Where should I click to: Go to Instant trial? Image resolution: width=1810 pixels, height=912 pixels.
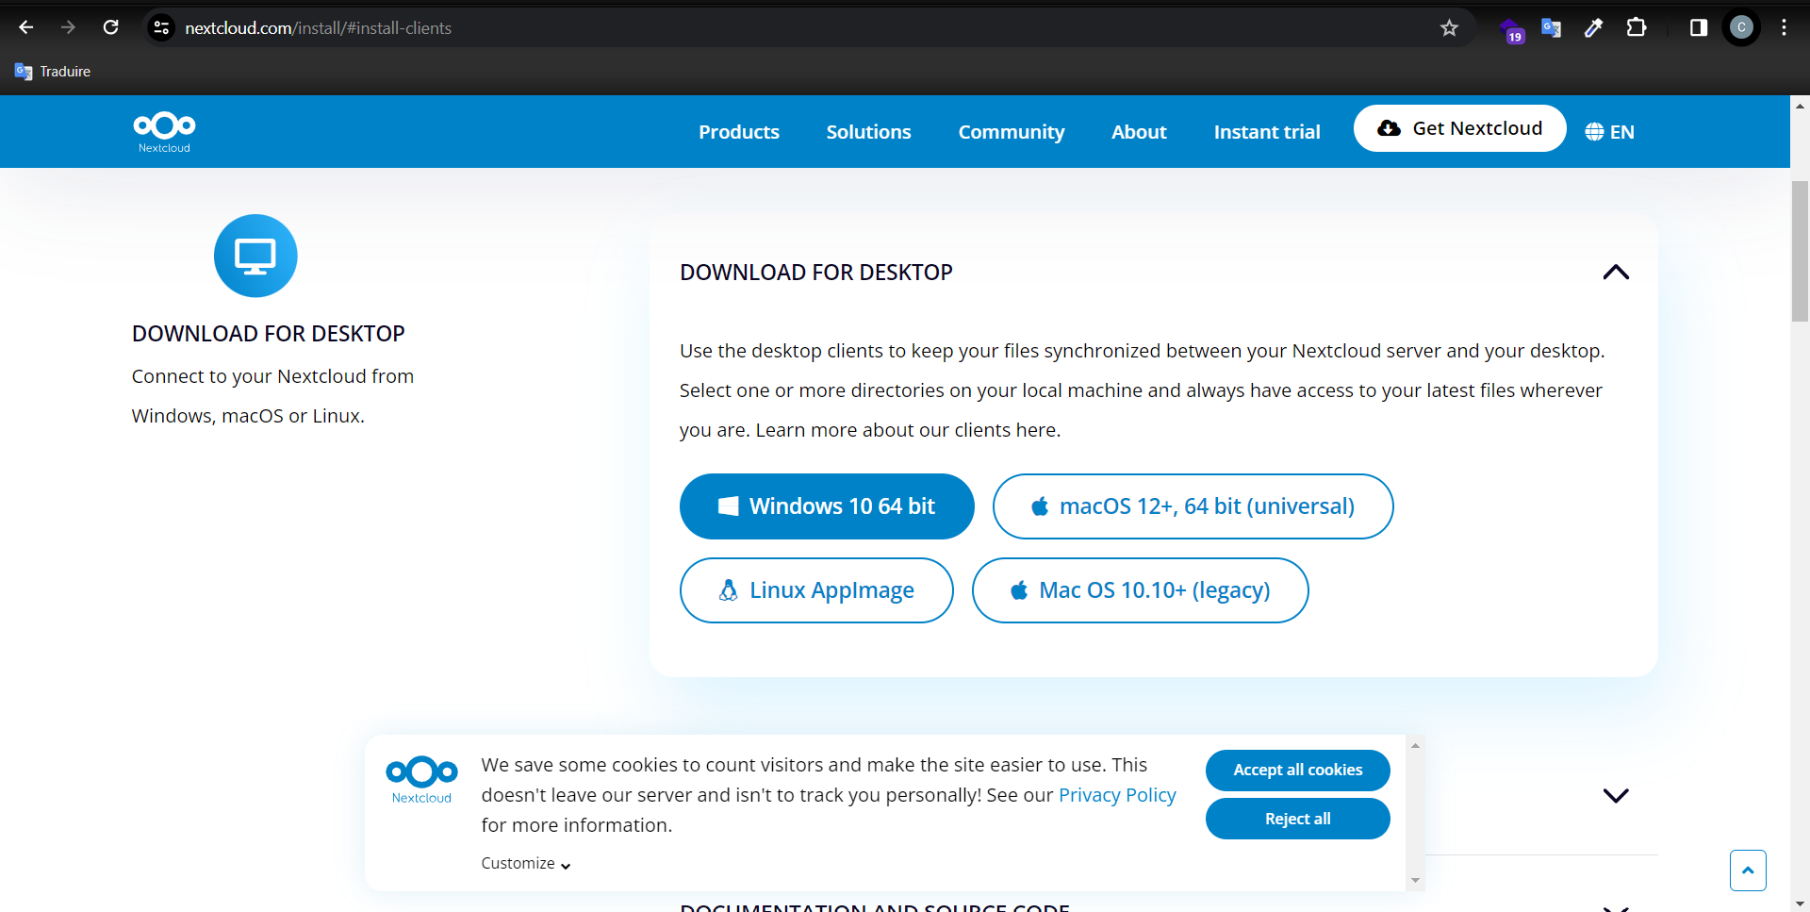click(1267, 132)
